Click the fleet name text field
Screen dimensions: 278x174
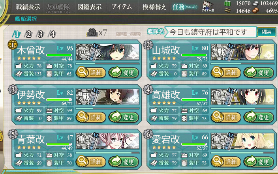(210, 32)
